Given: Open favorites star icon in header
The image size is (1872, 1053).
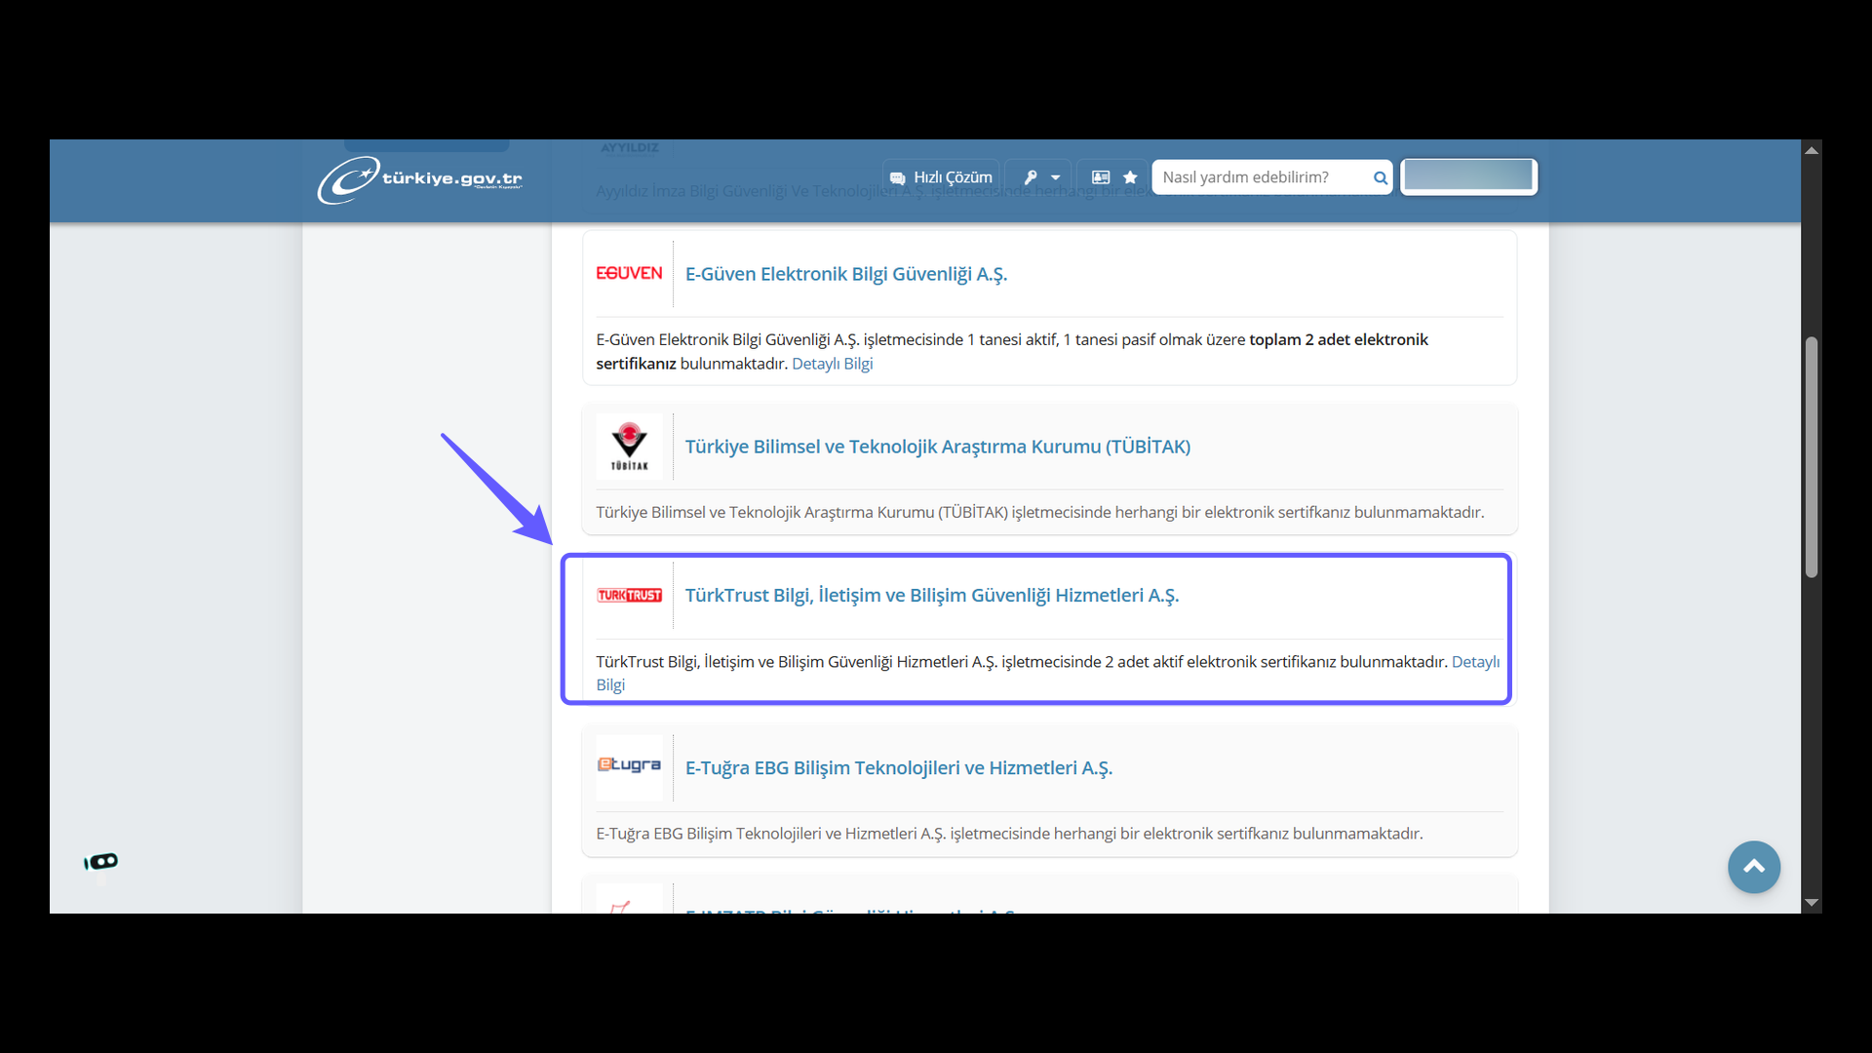Looking at the screenshot, I should tap(1130, 177).
